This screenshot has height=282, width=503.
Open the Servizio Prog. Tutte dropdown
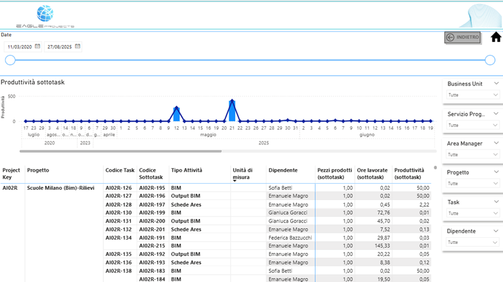pos(473,125)
